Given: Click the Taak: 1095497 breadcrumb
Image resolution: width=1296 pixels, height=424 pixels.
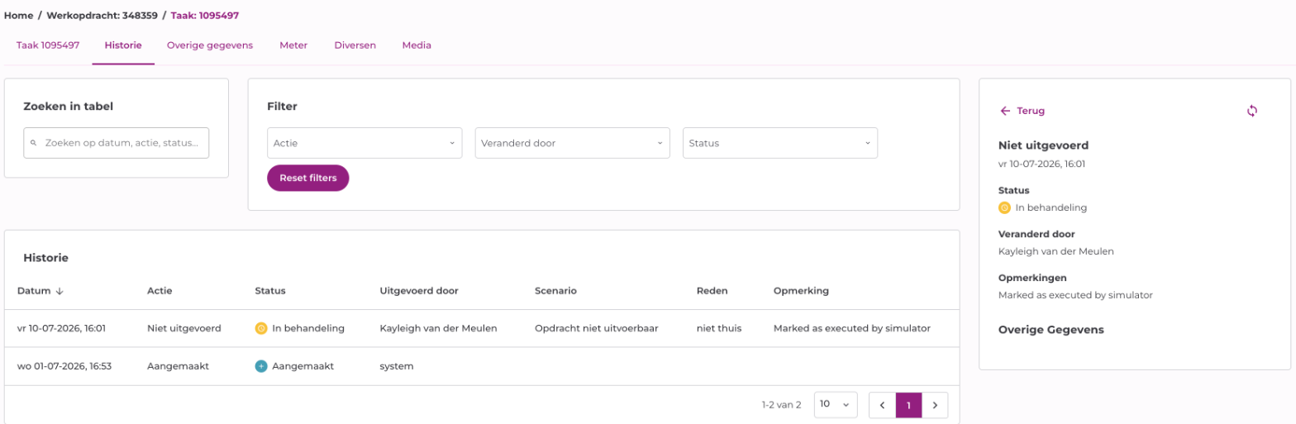Looking at the screenshot, I should pos(206,15).
